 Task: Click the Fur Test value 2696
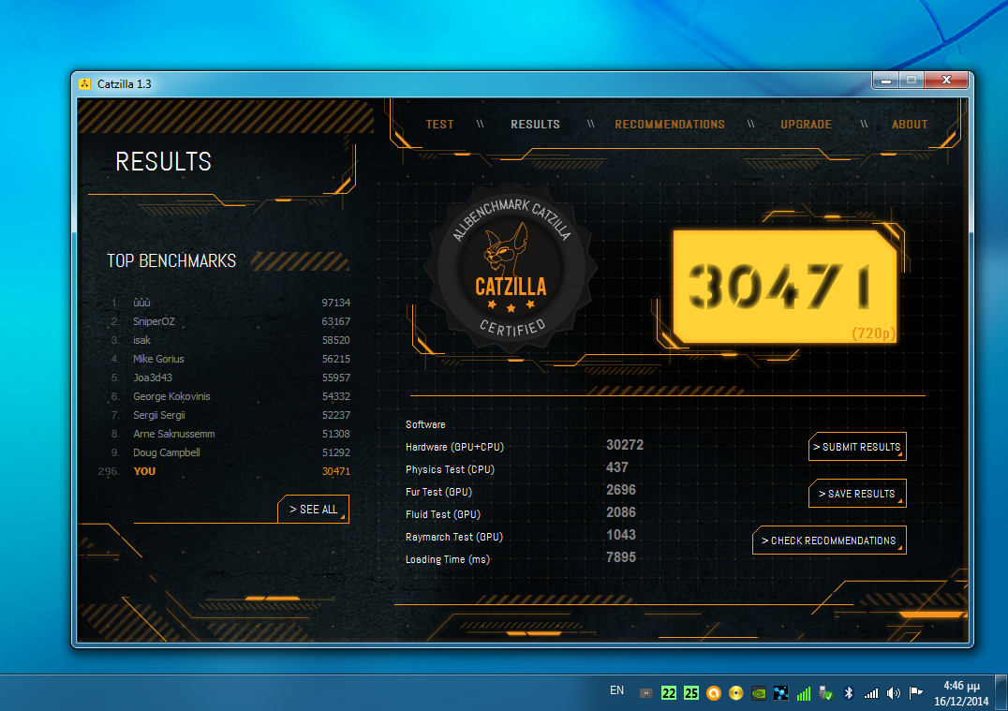[621, 490]
